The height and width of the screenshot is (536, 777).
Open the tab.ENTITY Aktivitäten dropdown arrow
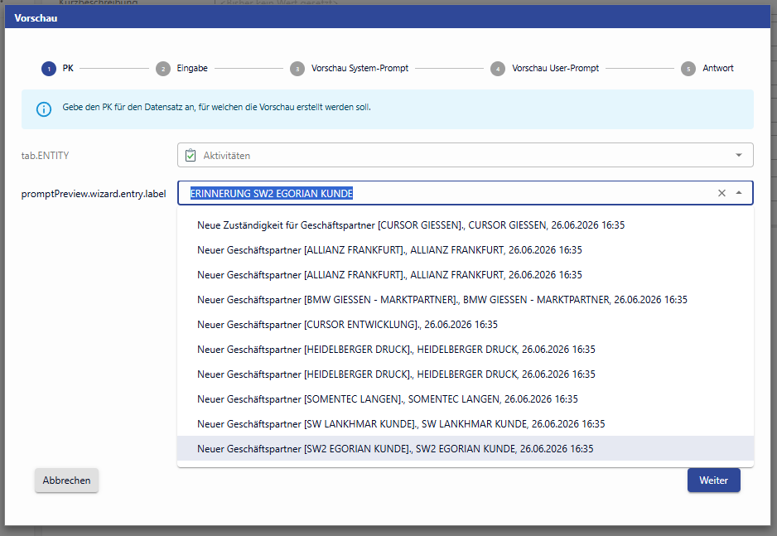click(x=739, y=156)
